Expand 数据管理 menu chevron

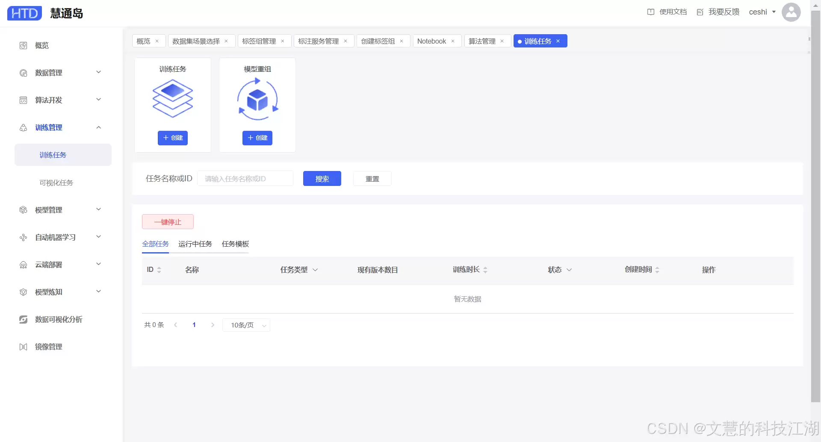(x=99, y=72)
